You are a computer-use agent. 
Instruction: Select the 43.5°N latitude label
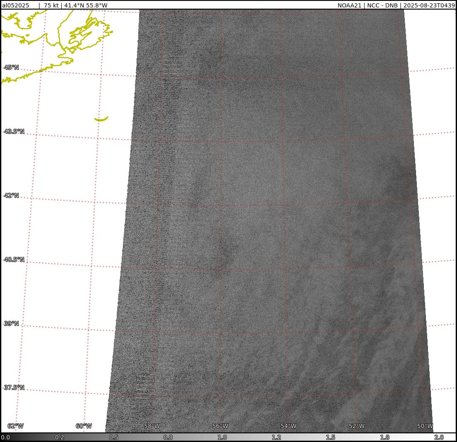click(14, 131)
